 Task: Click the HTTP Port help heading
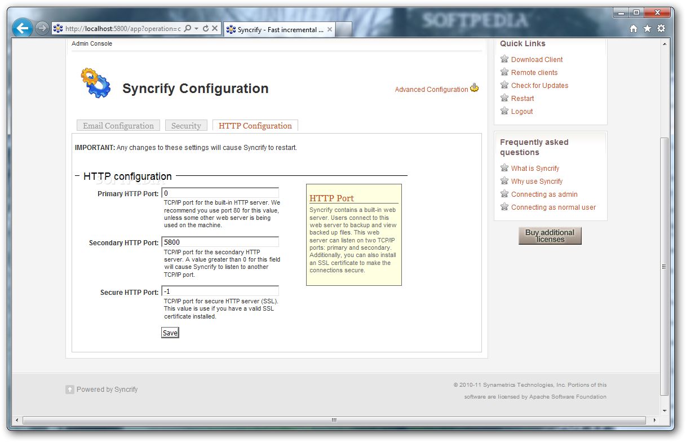tap(331, 198)
